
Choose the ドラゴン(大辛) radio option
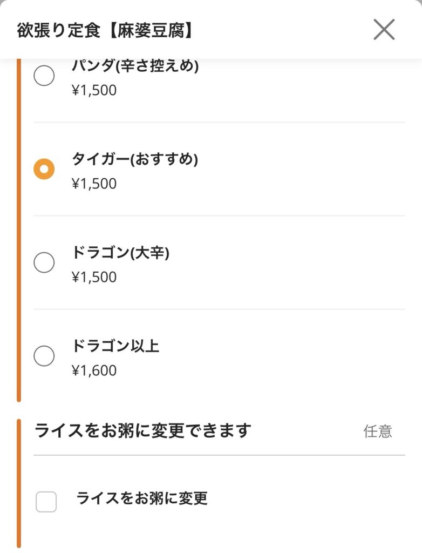point(44,262)
